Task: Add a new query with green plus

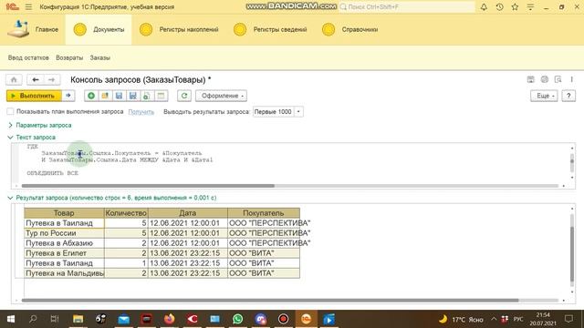Action: pyautogui.click(x=91, y=96)
